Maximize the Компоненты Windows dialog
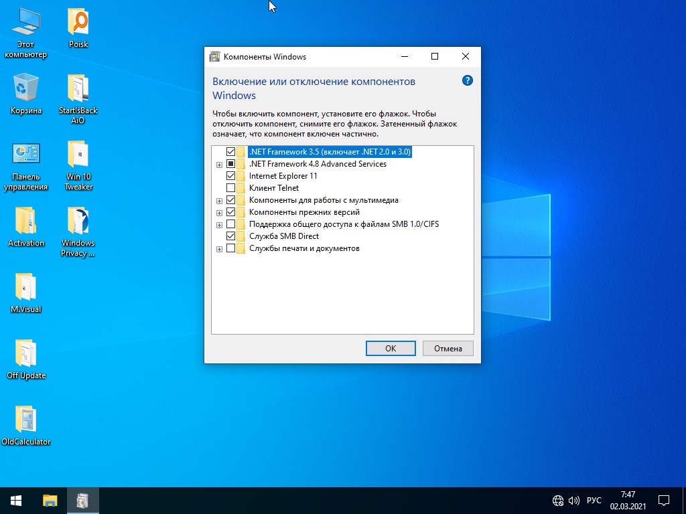Screen dimensions: 686x514 [435, 56]
